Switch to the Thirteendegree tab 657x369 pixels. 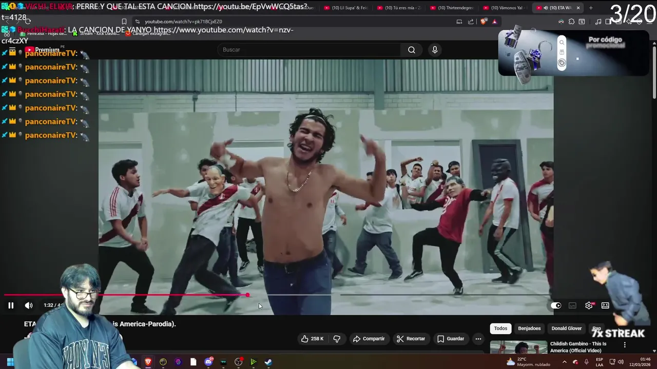coord(452,8)
